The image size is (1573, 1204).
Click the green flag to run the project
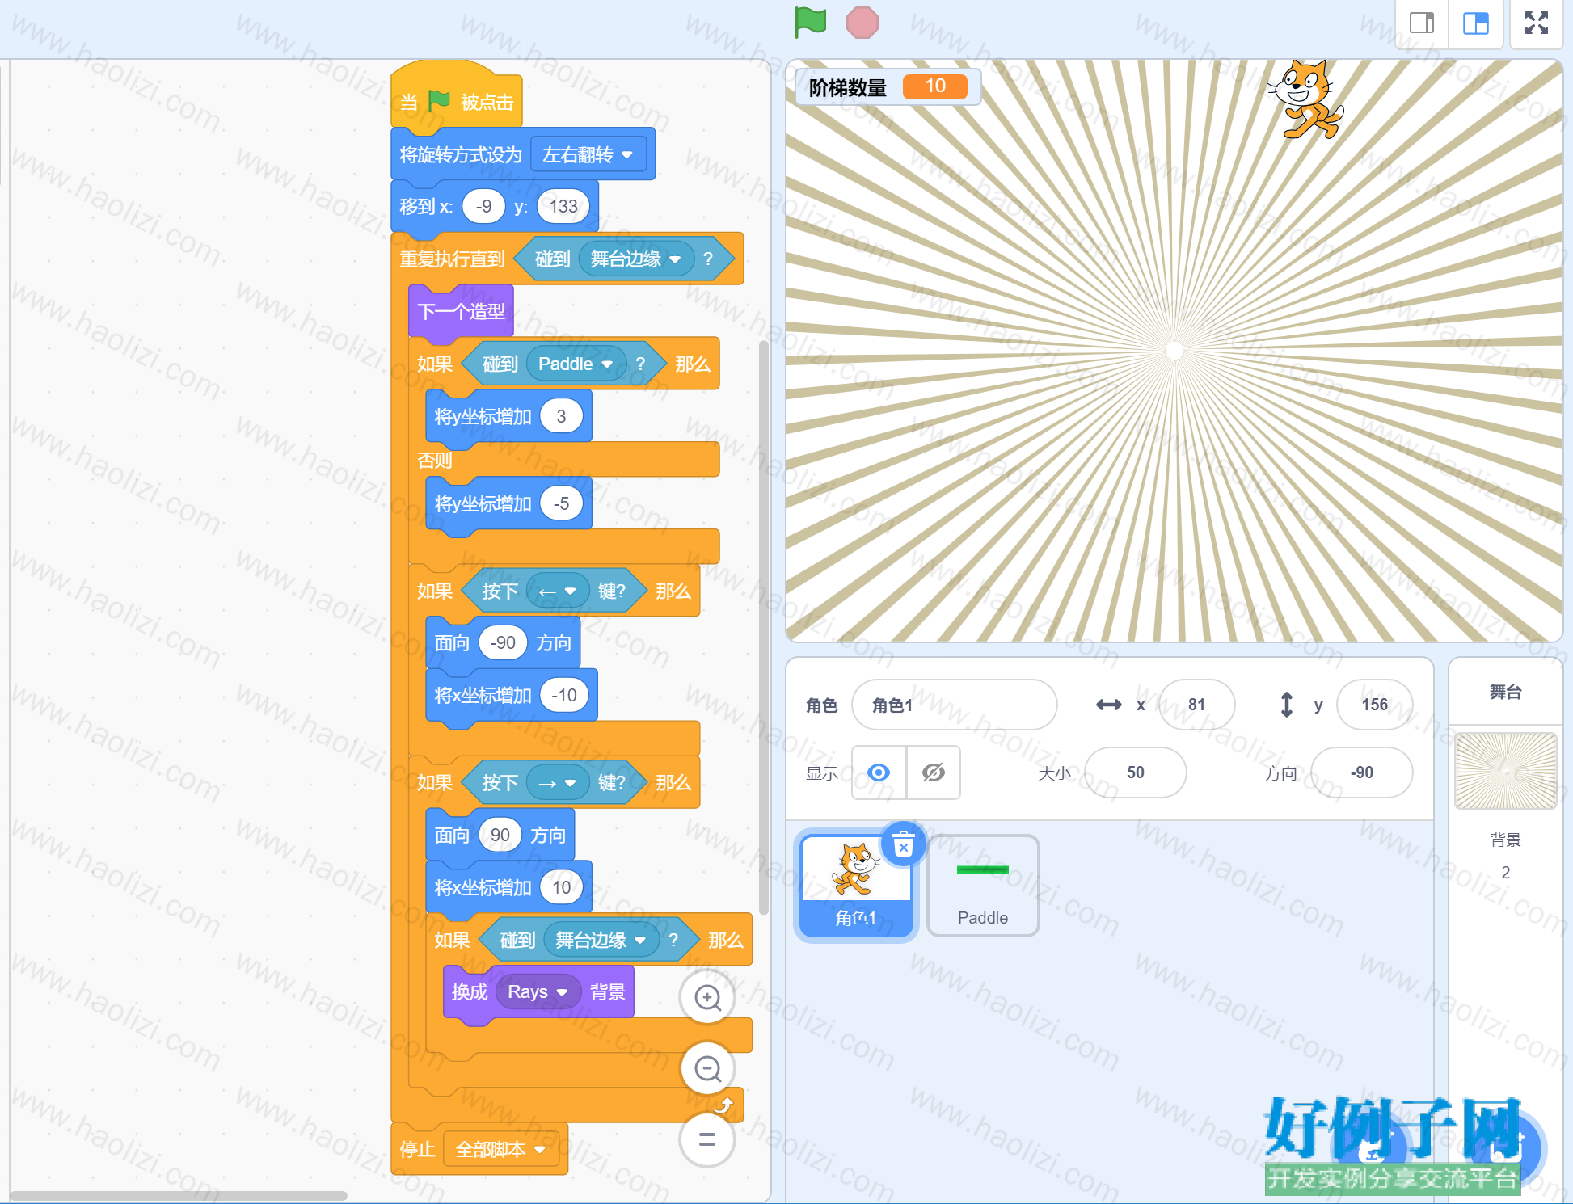810,22
